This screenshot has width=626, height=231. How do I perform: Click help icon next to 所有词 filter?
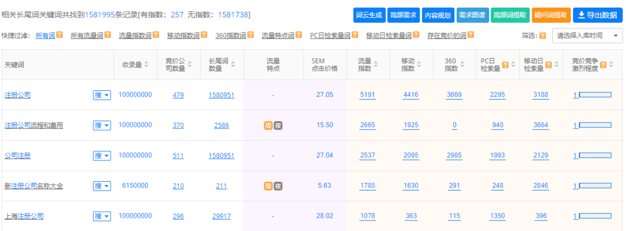[x=60, y=35]
